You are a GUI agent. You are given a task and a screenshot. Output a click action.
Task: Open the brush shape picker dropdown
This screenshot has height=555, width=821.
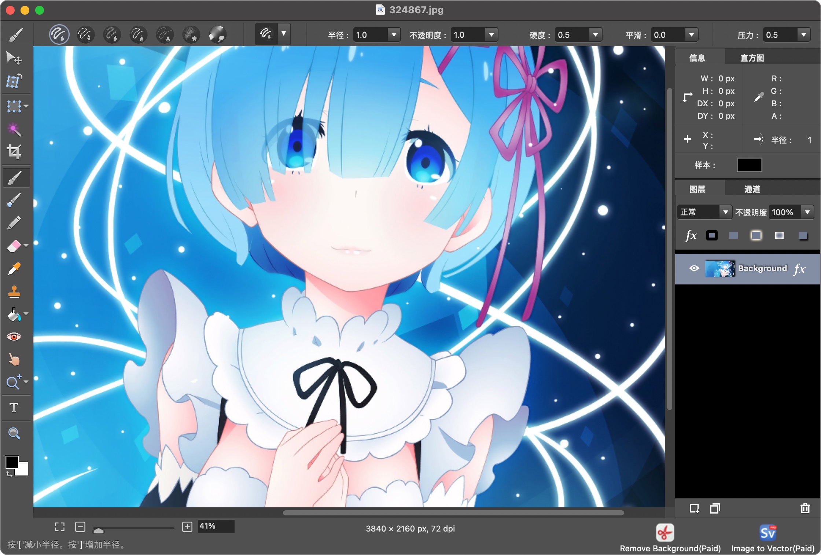click(x=284, y=34)
